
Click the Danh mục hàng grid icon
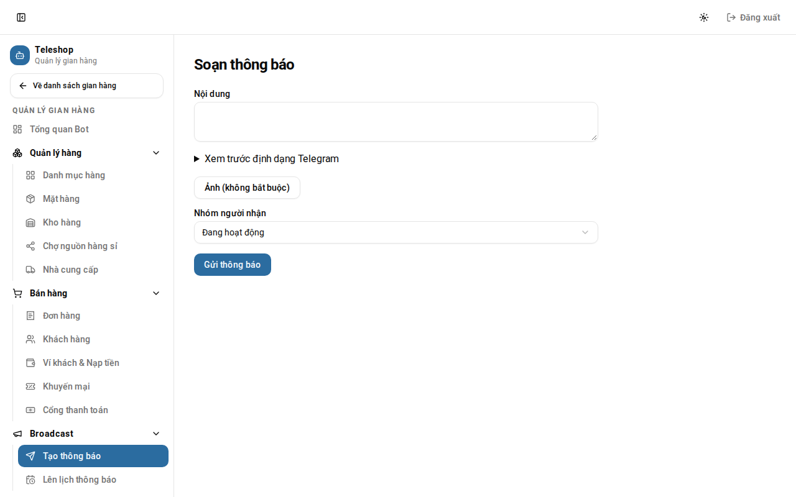[x=30, y=175]
